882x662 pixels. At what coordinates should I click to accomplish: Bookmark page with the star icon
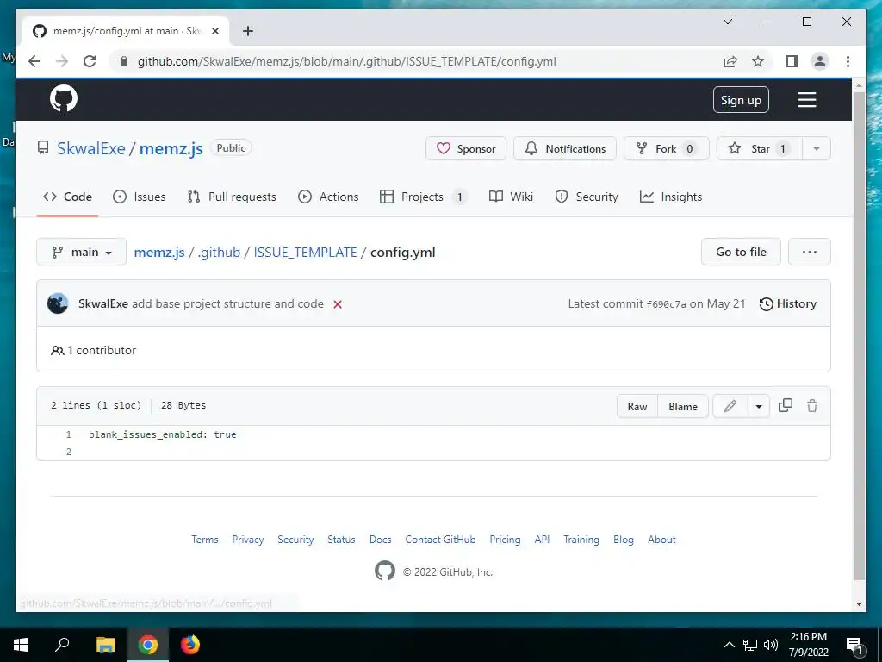[x=758, y=61]
